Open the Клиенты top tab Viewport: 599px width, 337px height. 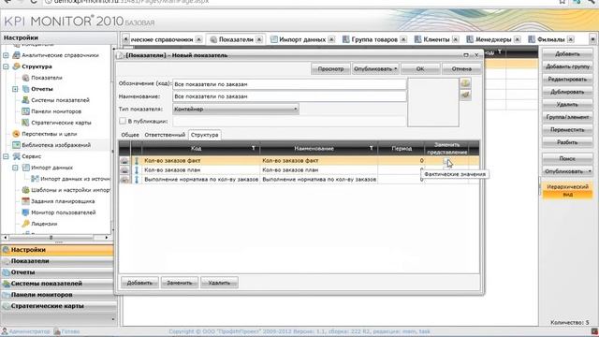click(436, 39)
